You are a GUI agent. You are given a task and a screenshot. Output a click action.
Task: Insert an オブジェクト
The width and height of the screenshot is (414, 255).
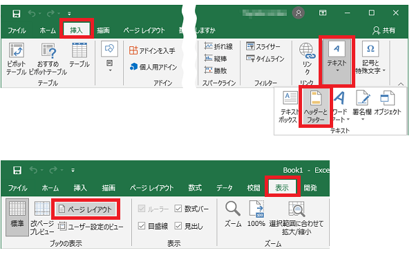(x=387, y=103)
